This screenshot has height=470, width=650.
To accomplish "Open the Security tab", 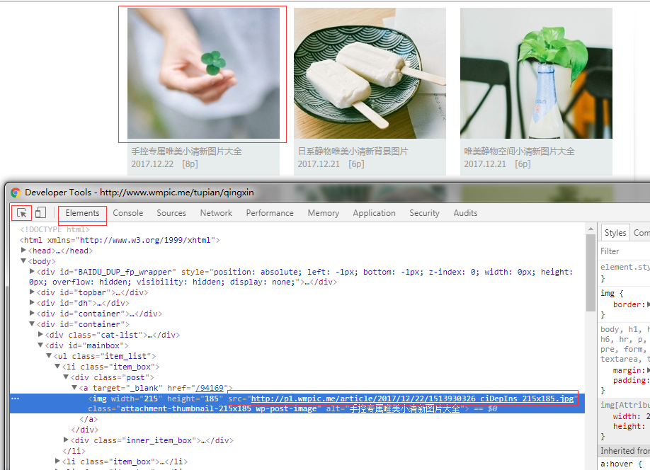I will point(424,213).
